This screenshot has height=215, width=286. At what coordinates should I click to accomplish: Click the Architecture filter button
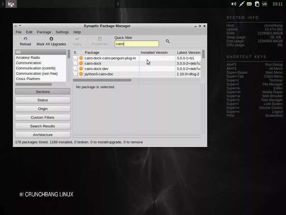click(x=43, y=135)
